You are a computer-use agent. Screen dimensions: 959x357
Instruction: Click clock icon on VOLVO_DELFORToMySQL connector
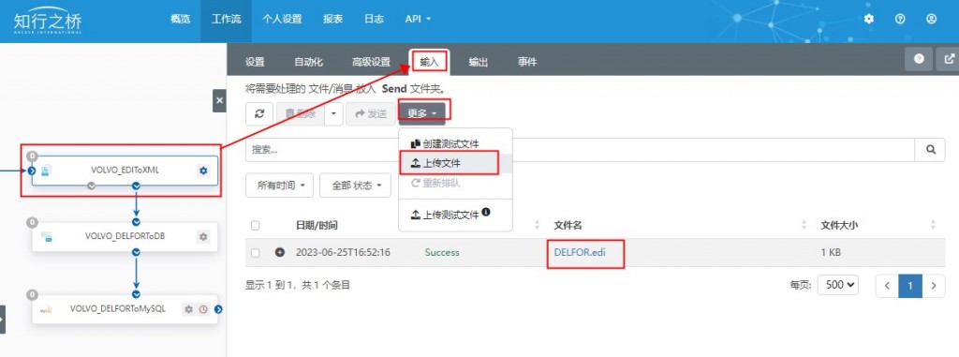[x=203, y=309]
